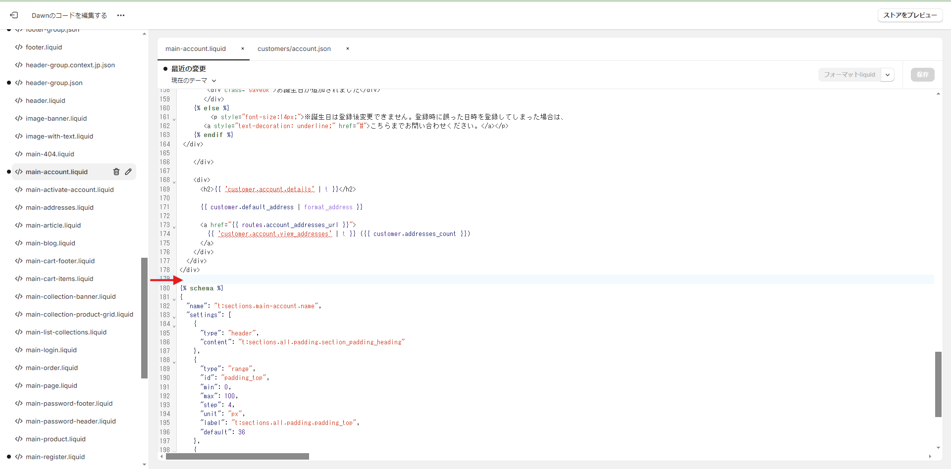
Task: Open main-page.liquid file
Action: tap(52, 385)
